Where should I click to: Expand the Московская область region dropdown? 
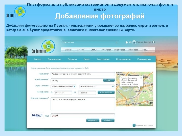coord(97,86)
